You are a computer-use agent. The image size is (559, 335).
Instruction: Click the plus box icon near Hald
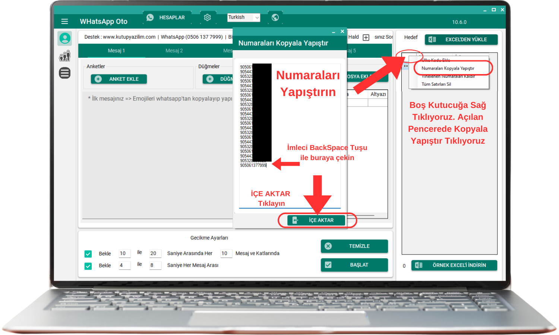click(366, 37)
